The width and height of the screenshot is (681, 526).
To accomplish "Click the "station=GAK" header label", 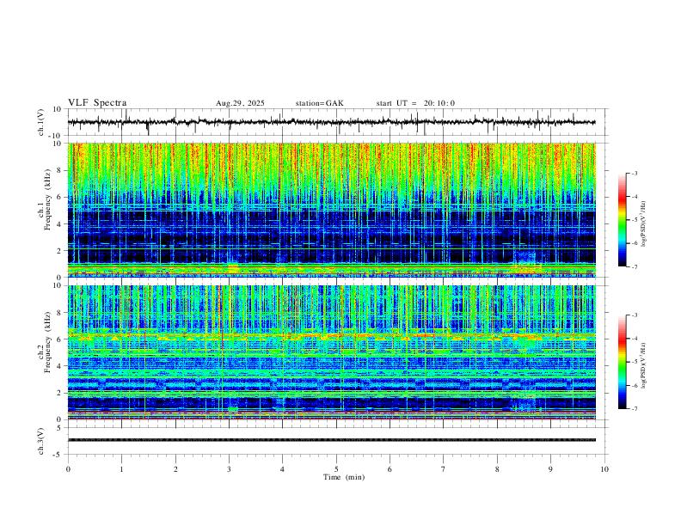I will 319,103.
